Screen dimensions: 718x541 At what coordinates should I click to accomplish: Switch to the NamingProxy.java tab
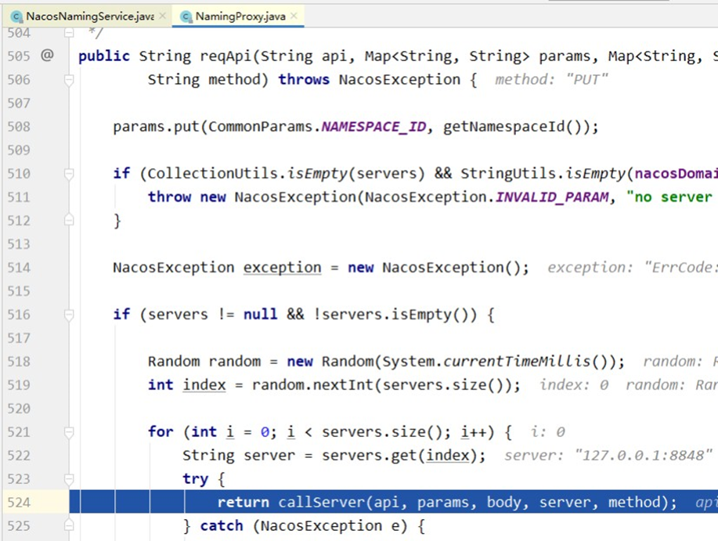[240, 16]
